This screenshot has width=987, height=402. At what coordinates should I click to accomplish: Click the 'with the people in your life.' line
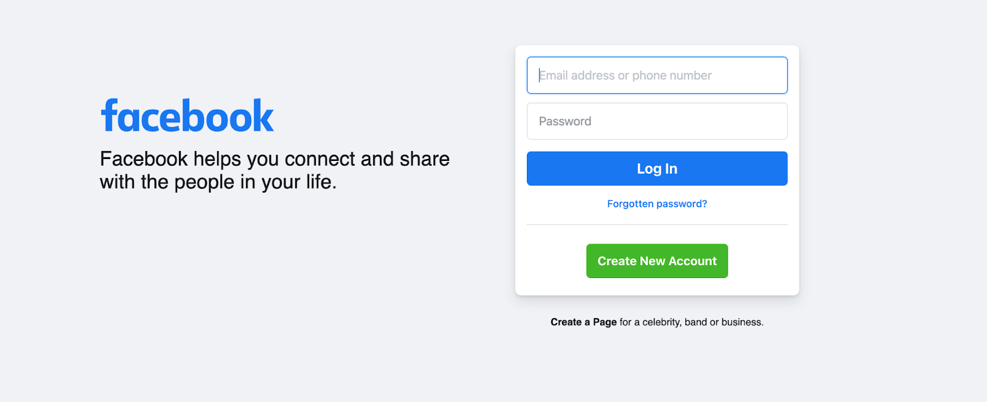[218, 182]
